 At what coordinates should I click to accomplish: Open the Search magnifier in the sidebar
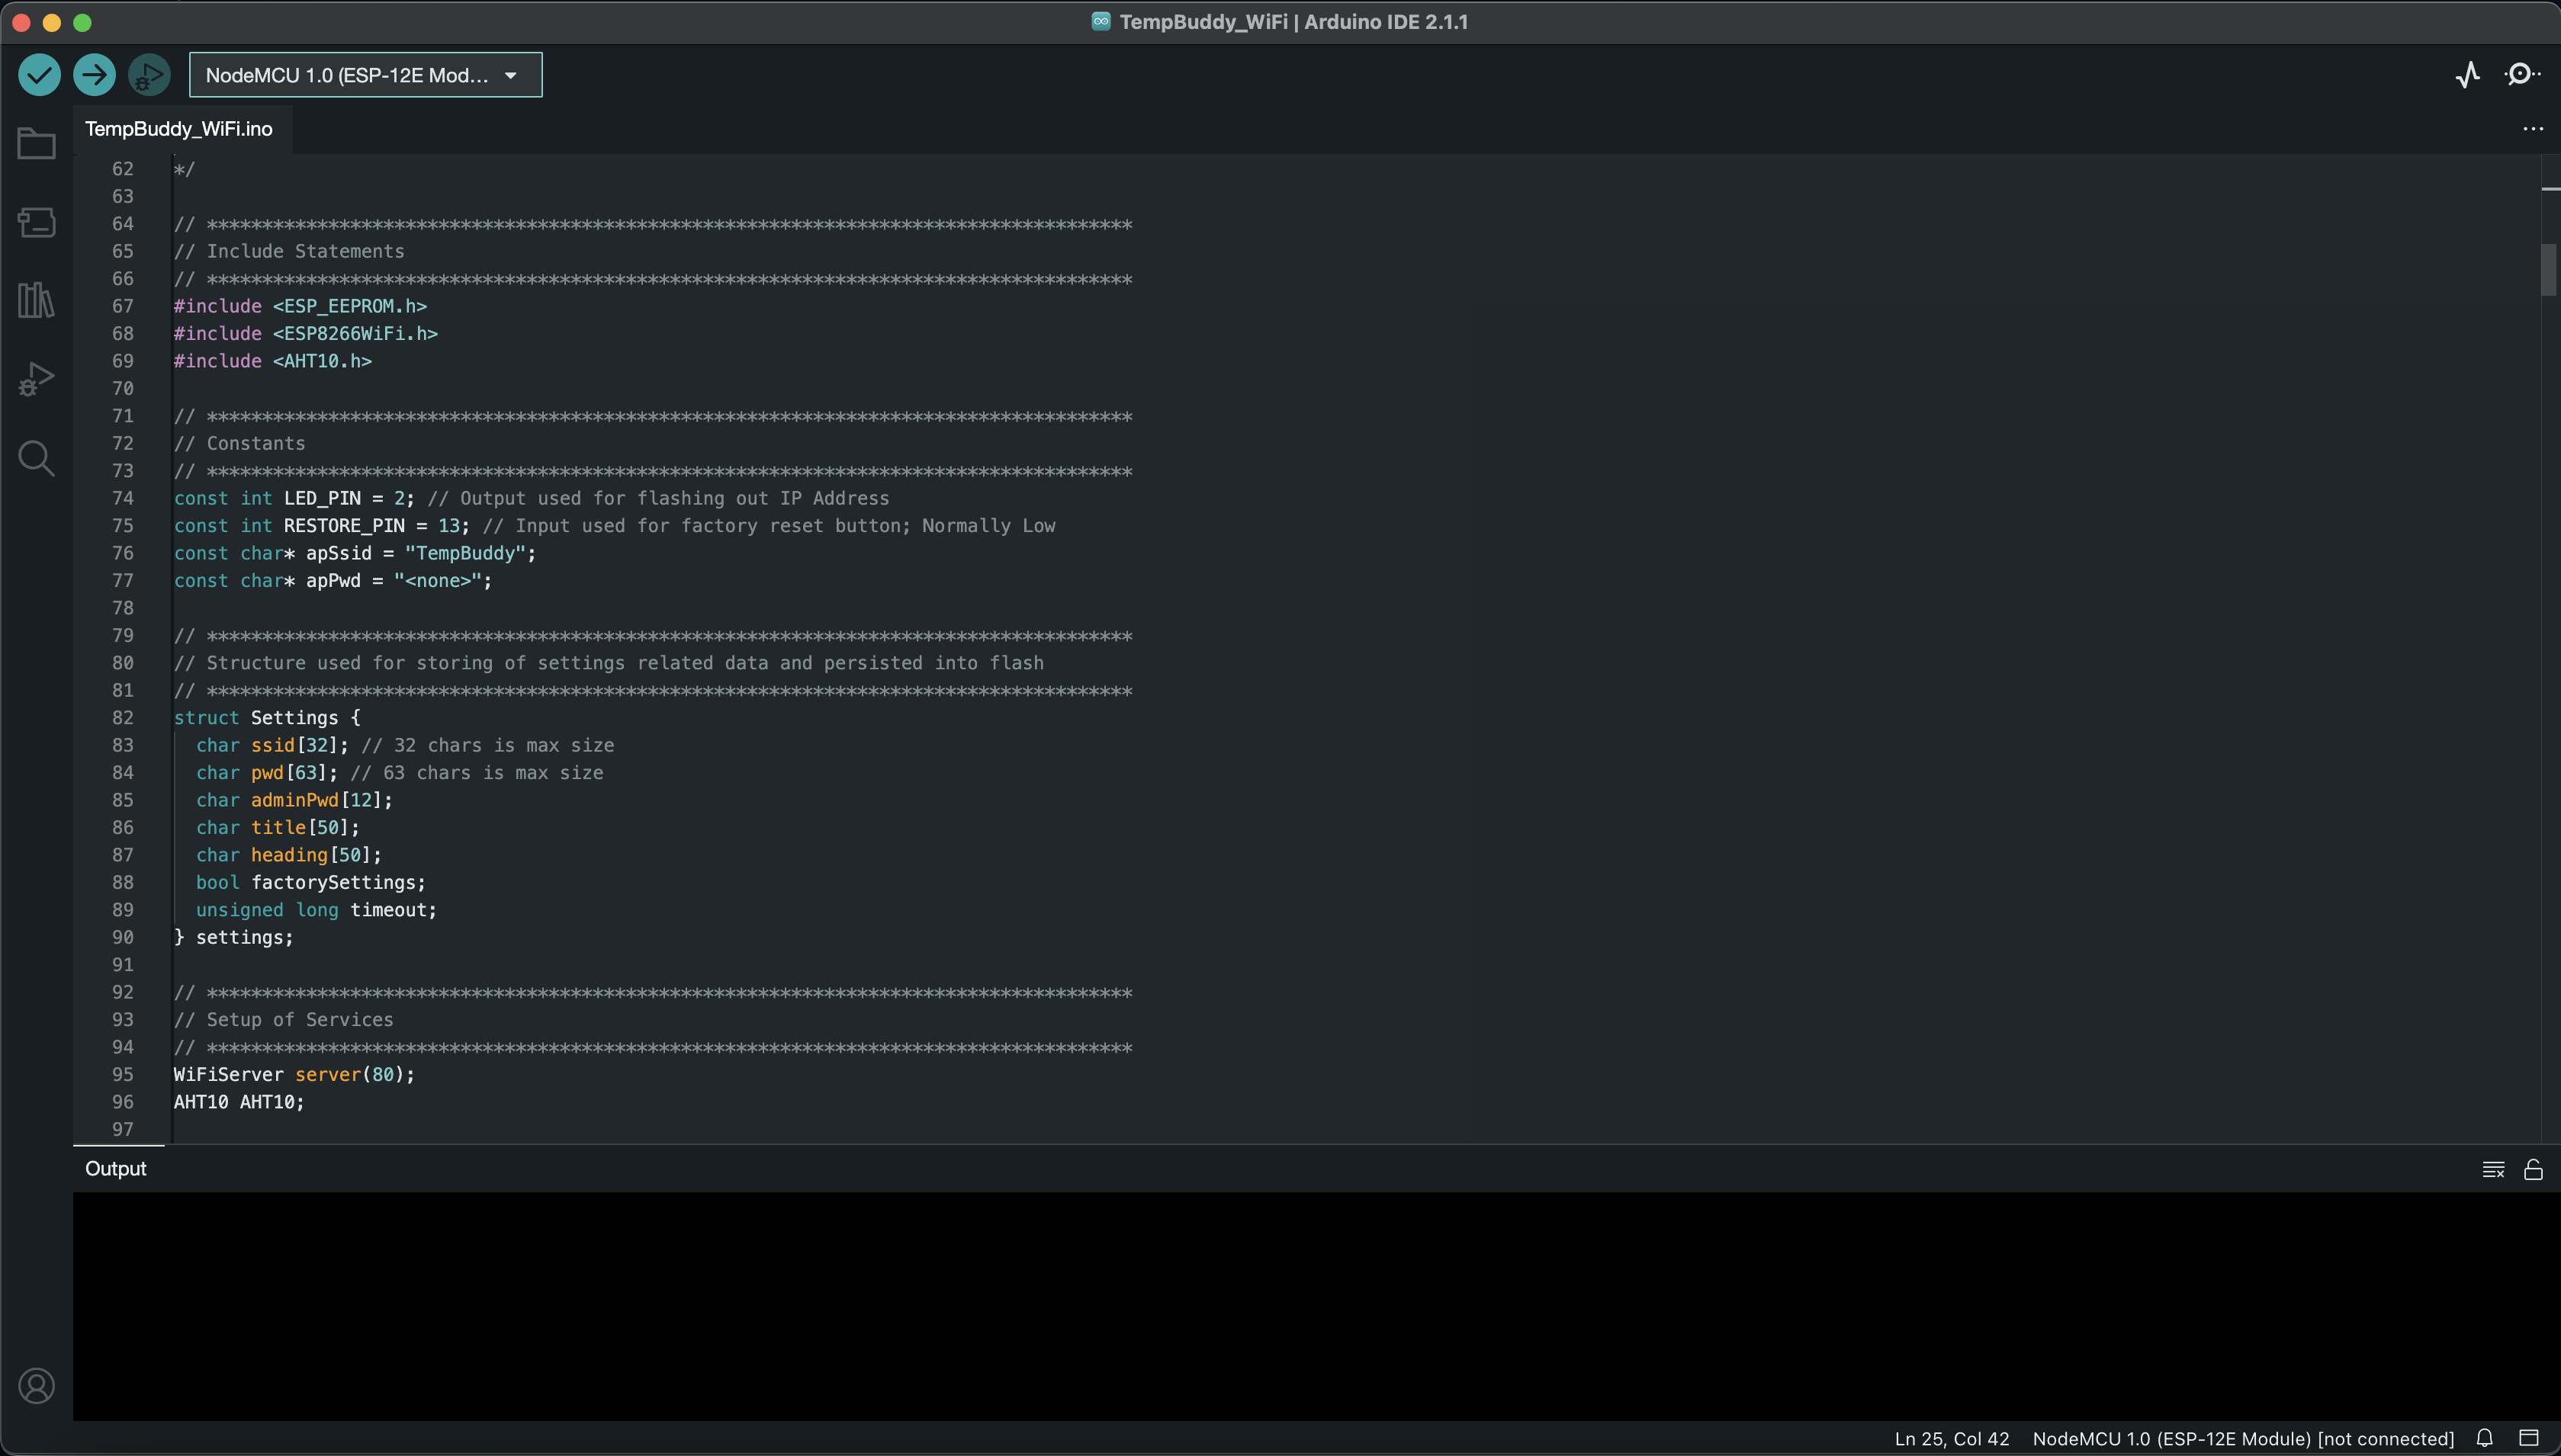pos(37,458)
